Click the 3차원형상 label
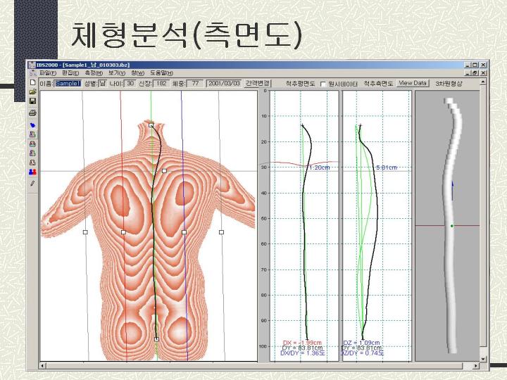The image size is (507, 380). [449, 84]
